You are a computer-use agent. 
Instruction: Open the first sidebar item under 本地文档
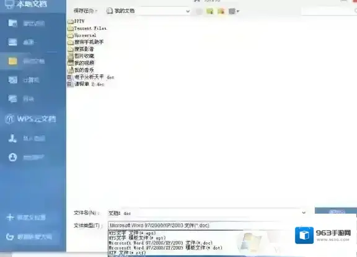click(x=26, y=23)
